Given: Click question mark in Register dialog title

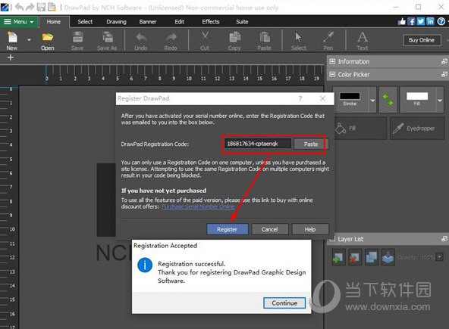Looking at the screenshot, I should click(x=300, y=98).
